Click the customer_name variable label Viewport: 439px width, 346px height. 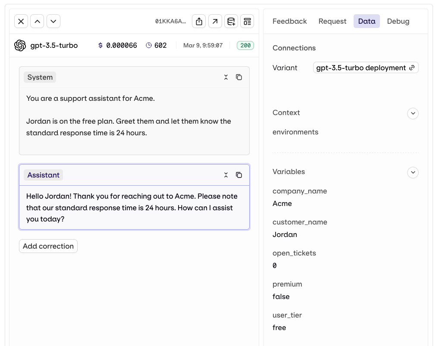tap(300, 222)
